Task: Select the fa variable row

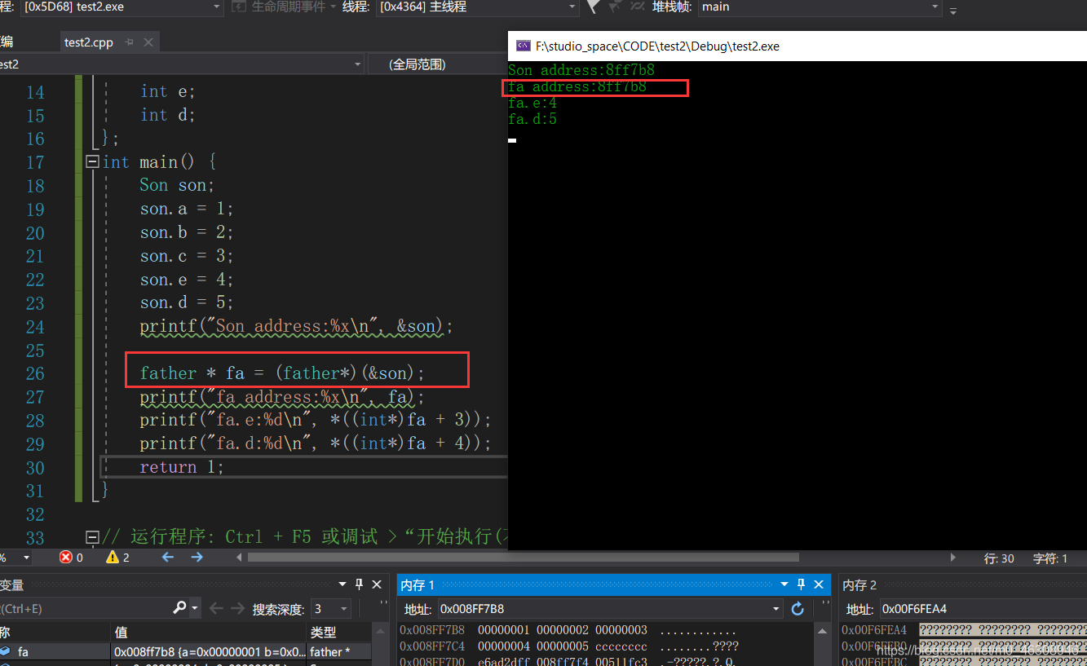Action: (x=186, y=651)
